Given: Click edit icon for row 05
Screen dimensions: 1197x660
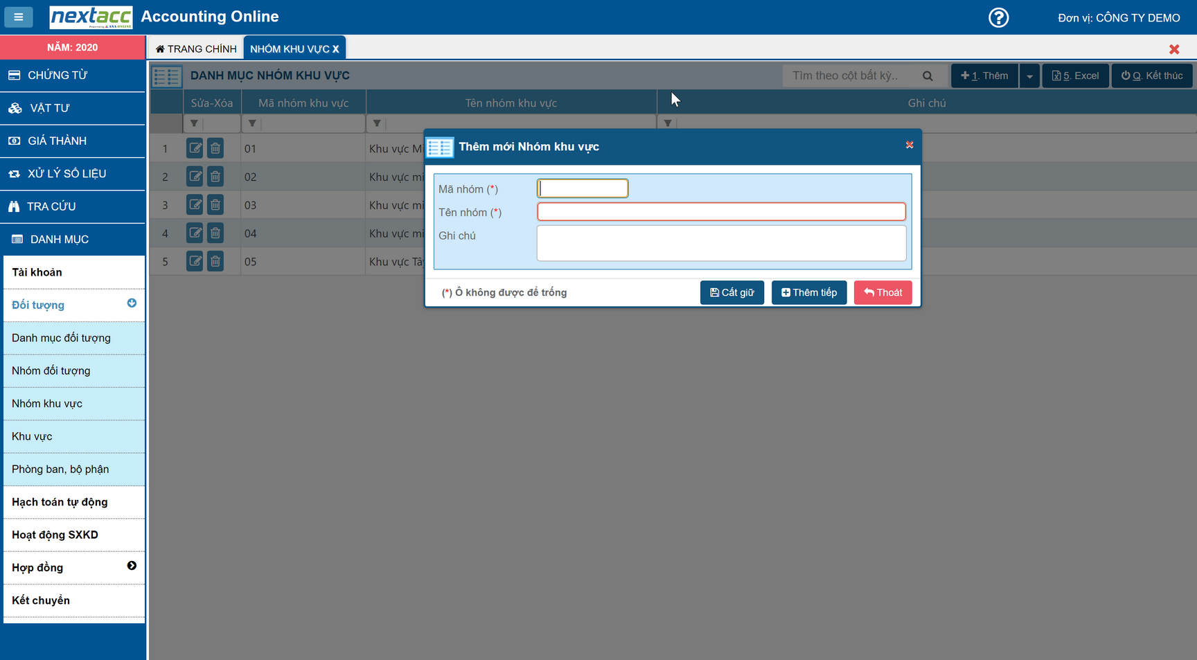Looking at the screenshot, I should pos(195,262).
